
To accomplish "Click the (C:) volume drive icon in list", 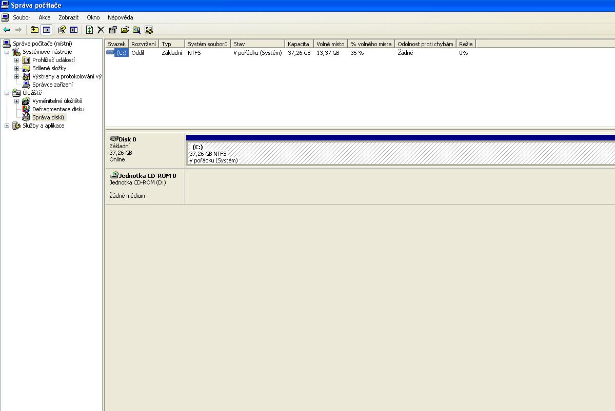I will tap(110, 52).
